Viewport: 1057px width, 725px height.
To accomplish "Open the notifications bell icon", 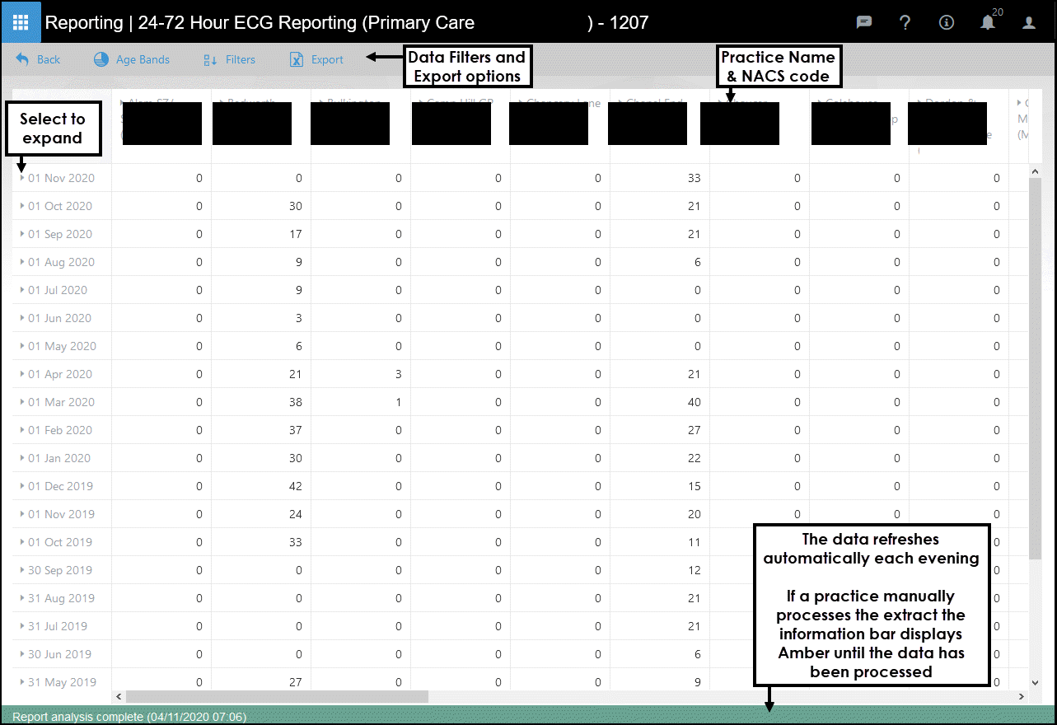I will pos(988,23).
